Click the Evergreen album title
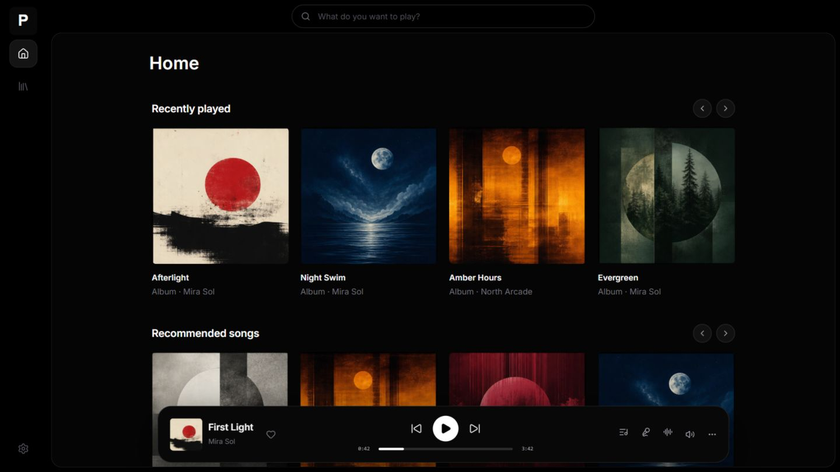Viewport: 840px width, 472px height. point(618,278)
